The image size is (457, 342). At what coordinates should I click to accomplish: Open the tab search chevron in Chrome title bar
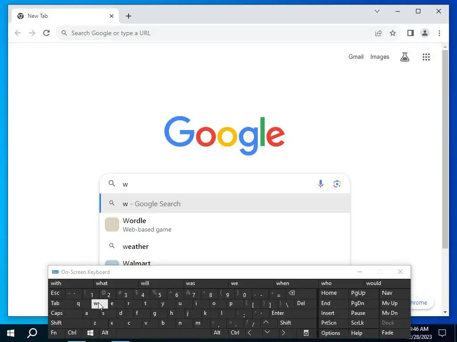pos(377,11)
